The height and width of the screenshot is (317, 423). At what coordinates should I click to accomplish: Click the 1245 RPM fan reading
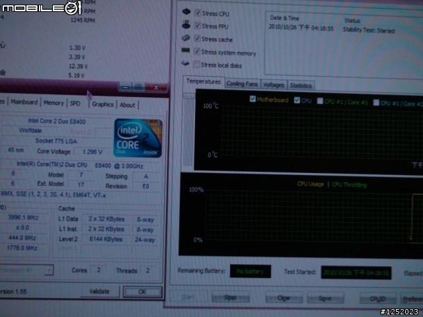tap(83, 20)
